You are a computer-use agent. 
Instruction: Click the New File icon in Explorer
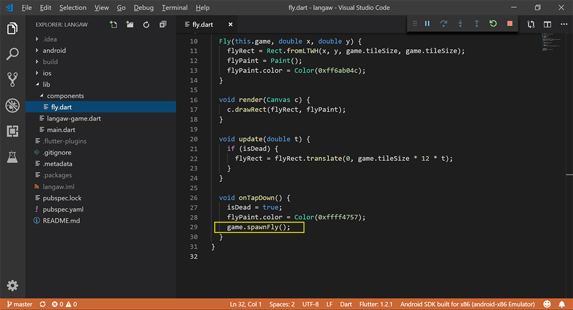point(114,25)
